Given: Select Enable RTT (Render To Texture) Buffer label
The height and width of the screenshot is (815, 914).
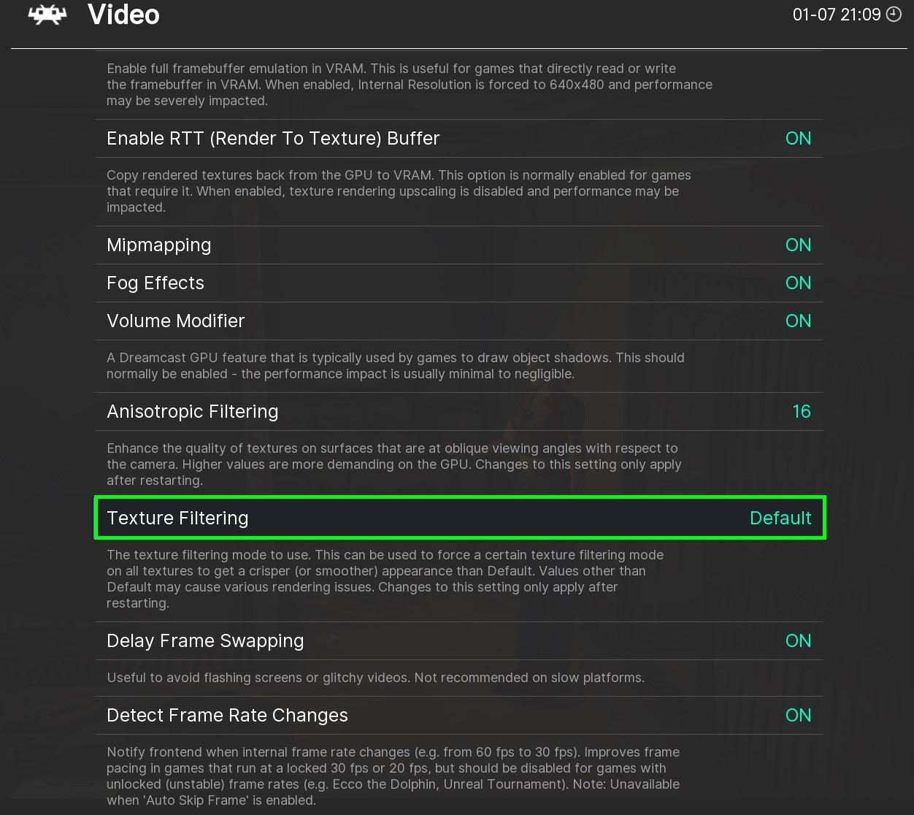Looking at the screenshot, I should [x=273, y=139].
